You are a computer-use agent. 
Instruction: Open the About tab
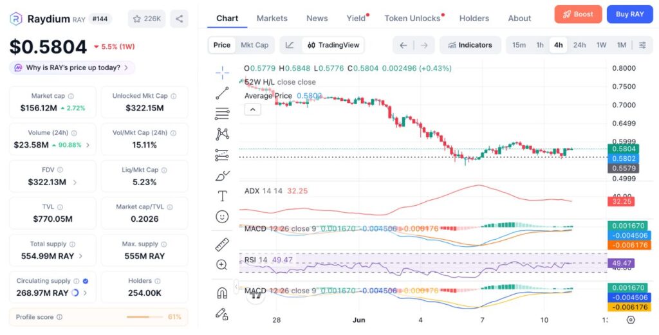click(x=519, y=19)
